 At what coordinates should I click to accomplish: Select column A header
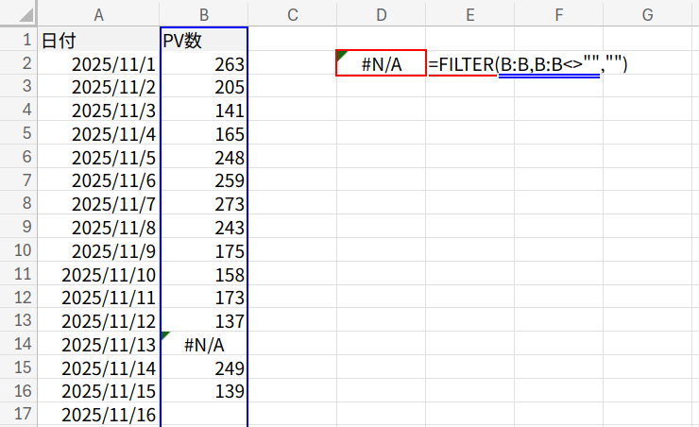98,14
